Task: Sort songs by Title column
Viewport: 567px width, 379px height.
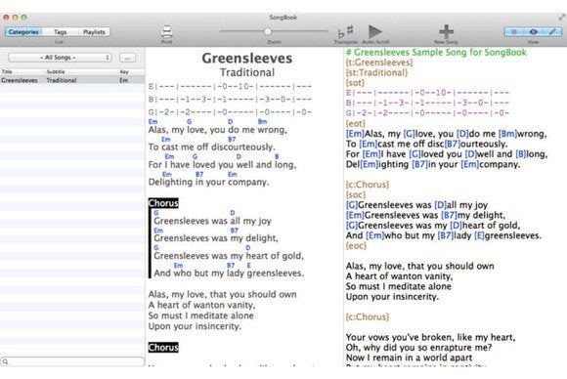Action: [22, 71]
